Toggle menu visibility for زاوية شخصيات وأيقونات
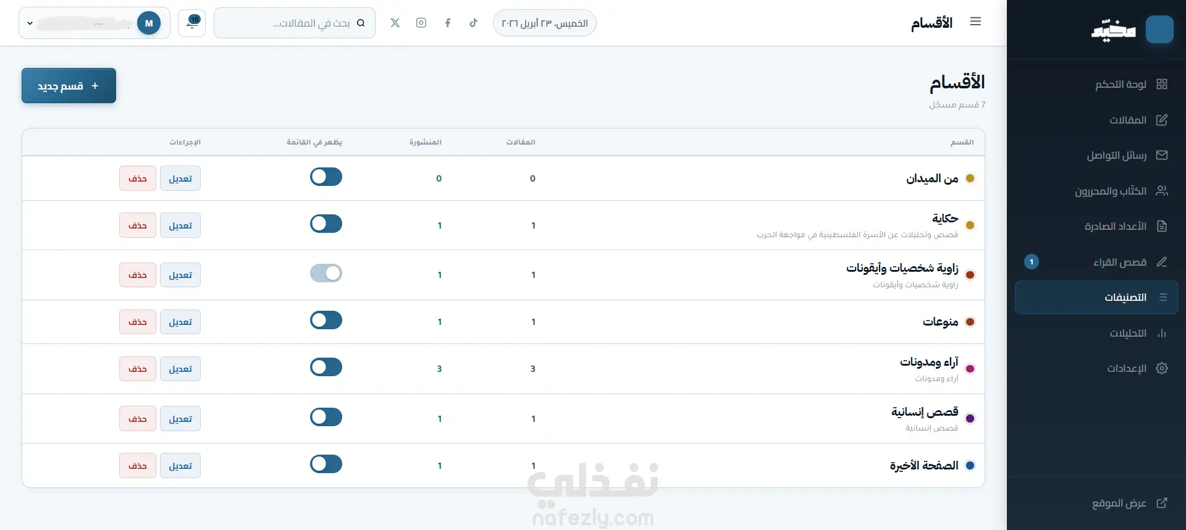The height and width of the screenshot is (530, 1186). click(x=326, y=273)
